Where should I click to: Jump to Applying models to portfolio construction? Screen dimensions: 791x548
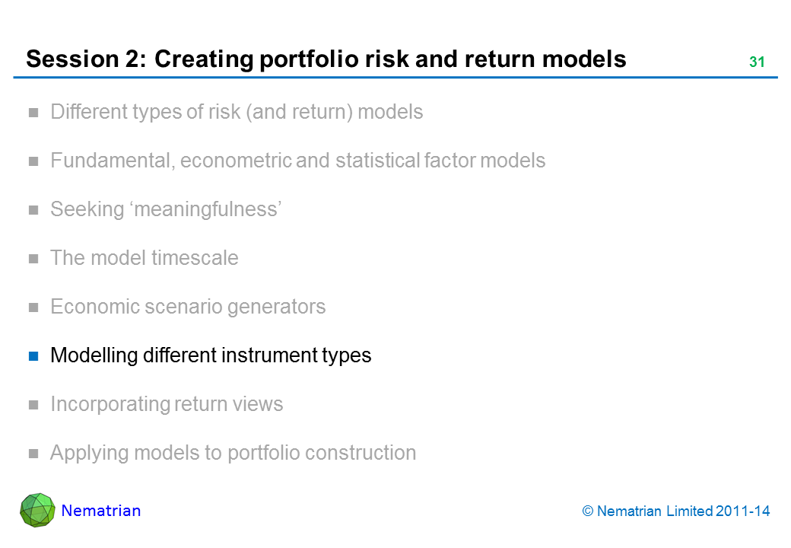[233, 453]
